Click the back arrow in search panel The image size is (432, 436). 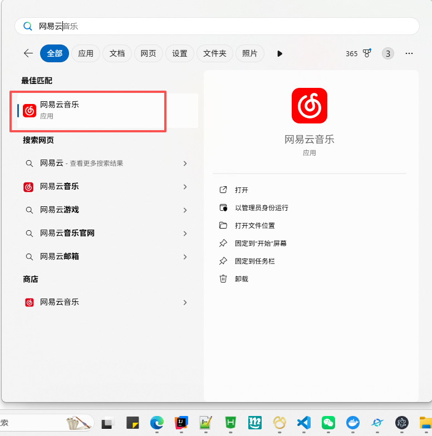tap(28, 53)
